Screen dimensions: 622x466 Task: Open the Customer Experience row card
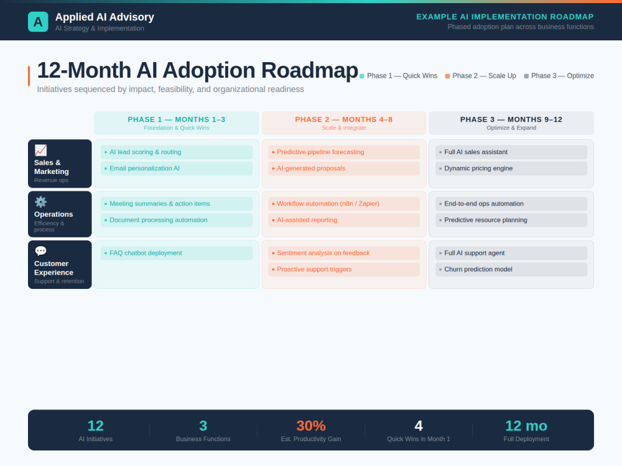(60, 265)
